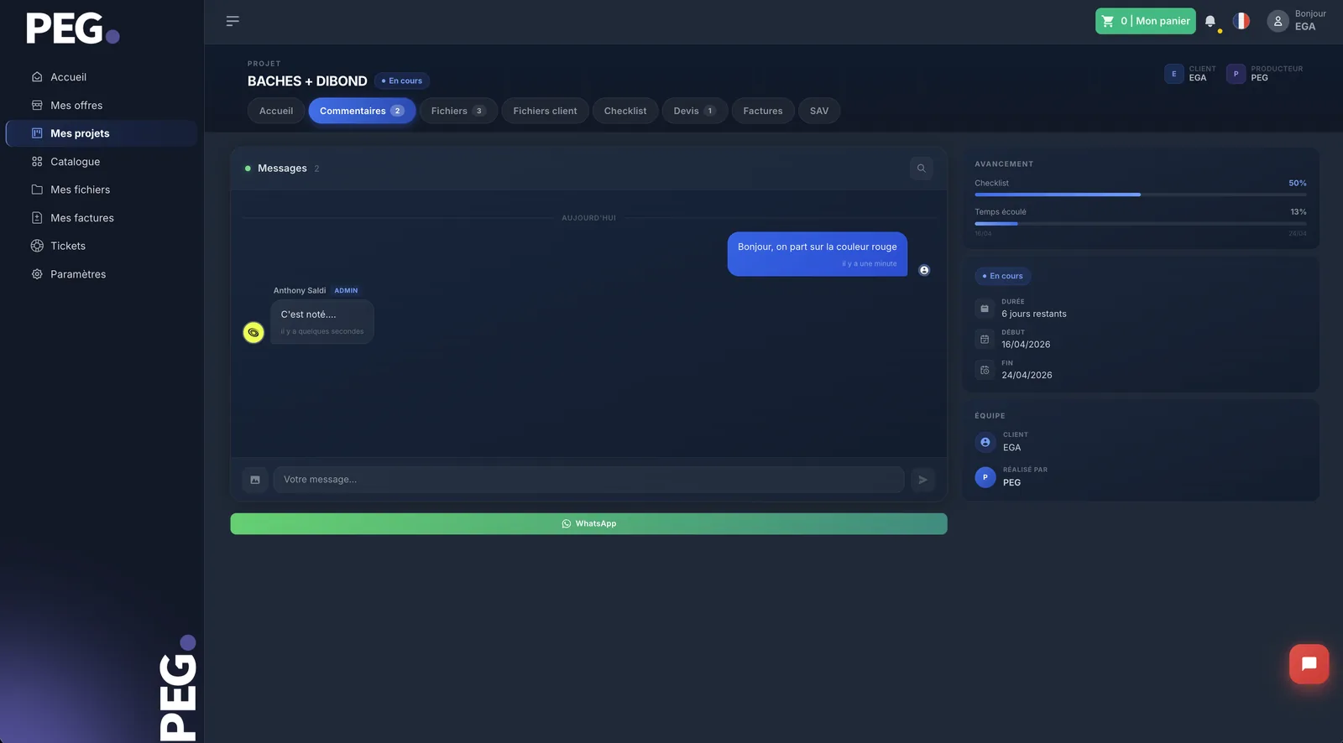The height and width of the screenshot is (743, 1343).
Task: Click the En cours status chip in details card
Action: coord(1003,276)
